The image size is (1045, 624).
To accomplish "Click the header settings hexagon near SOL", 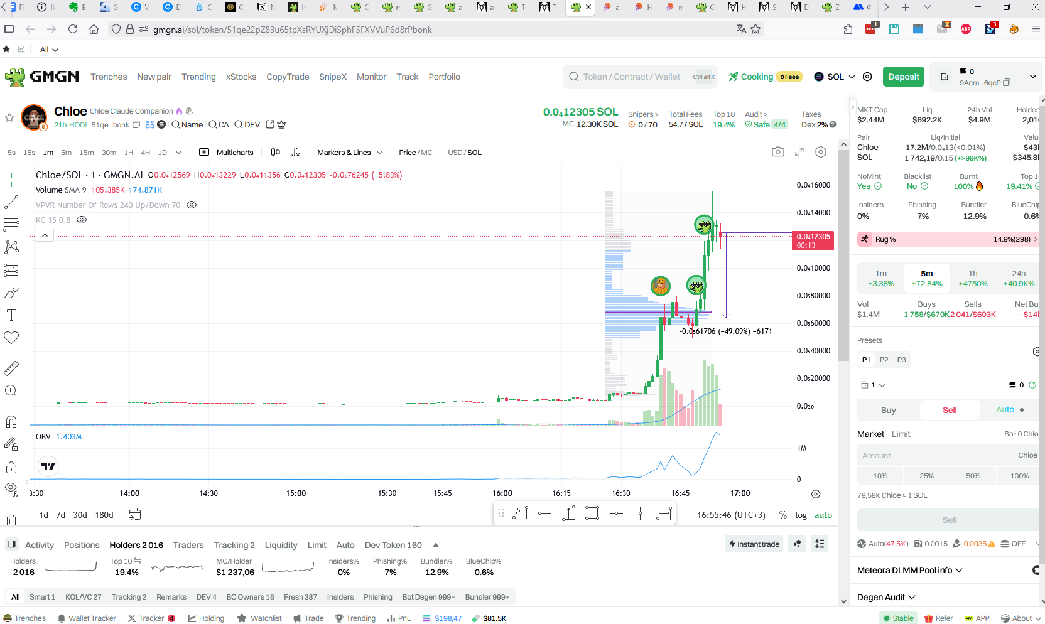I will click(867, 77).
